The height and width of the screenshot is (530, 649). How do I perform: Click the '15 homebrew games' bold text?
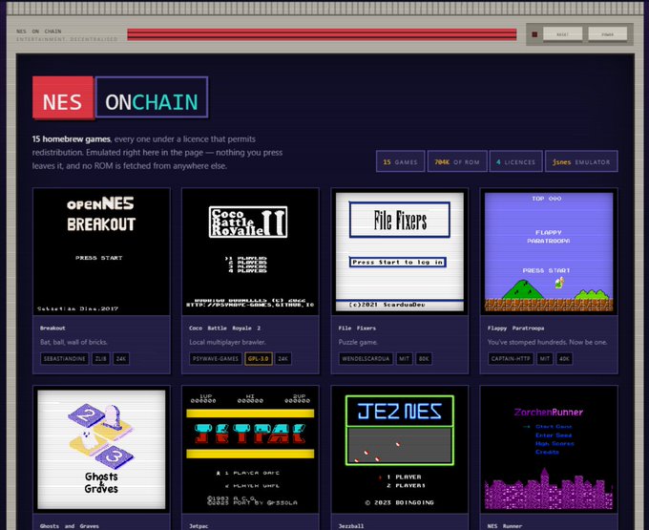[x=72, y=139]
